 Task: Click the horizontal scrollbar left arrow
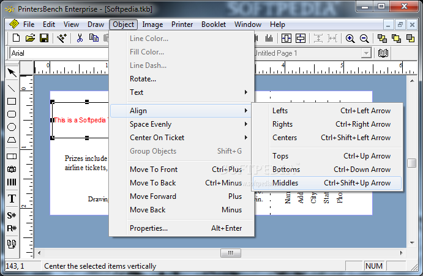[x=39, y=253]
